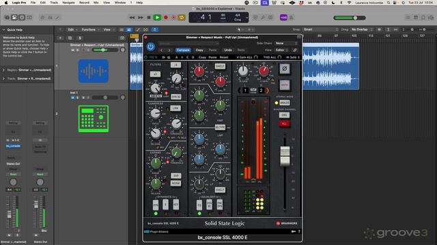This screenshot has width=437, height=245.
Task: Click the Spotlight search icon in the menu bar
Action: click(389, 3)
